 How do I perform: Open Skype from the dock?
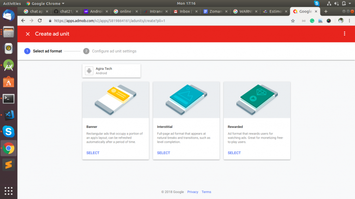point(9,132)
